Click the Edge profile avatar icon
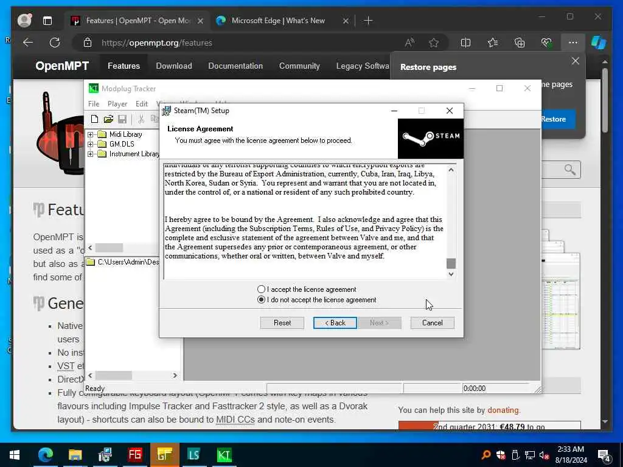The height and width of the screenshot is (467, 623). pos(24,20)
